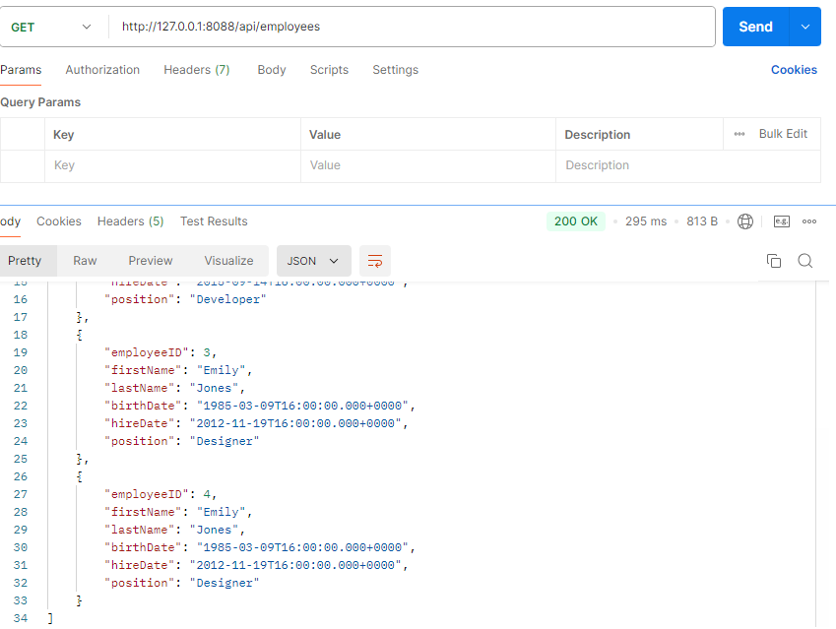
Task: Save response as example via e.g. icon
Action: pos(782,221)
